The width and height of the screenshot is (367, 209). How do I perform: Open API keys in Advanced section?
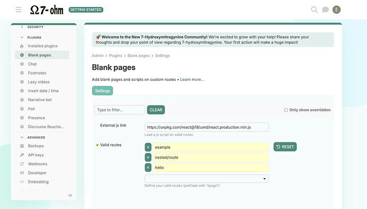[36, 155]
